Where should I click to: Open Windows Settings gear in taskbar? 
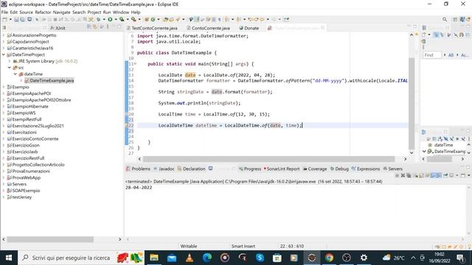364,258
